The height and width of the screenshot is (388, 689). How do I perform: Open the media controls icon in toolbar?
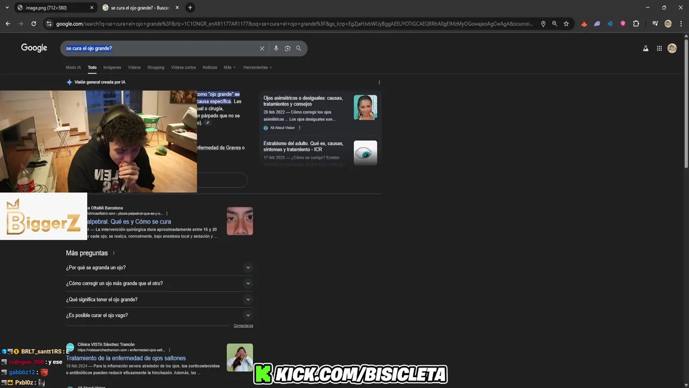(655, 24)
